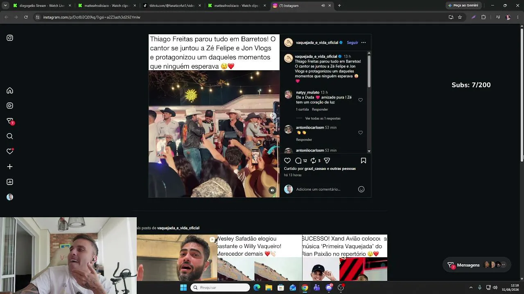The image size is (524, 294).
Task: Create a new post with plus icon
Action: click(10, 167)
